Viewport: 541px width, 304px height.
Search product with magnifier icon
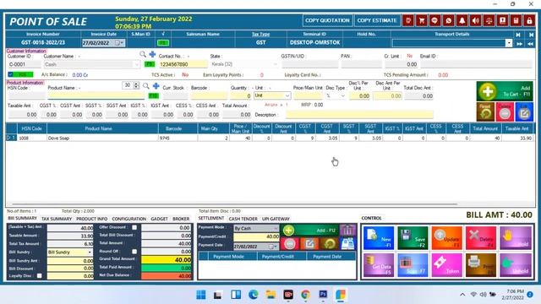click(146, 85)
